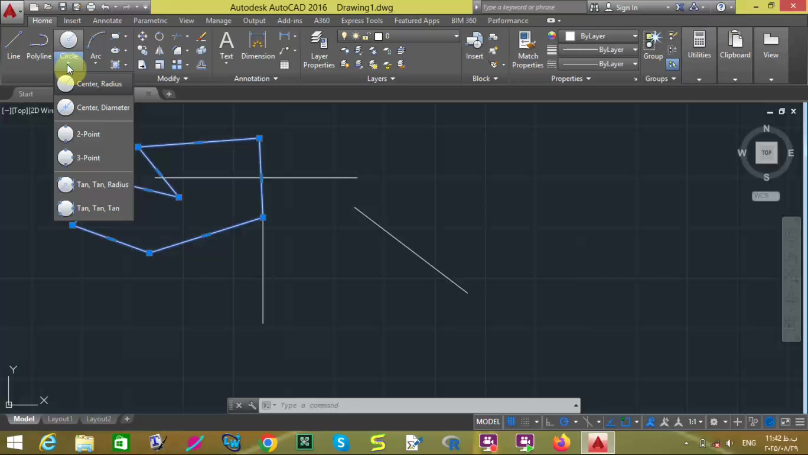Click the object color wheel icon
This screenshot has width=808, height=455.
point(552,36)
